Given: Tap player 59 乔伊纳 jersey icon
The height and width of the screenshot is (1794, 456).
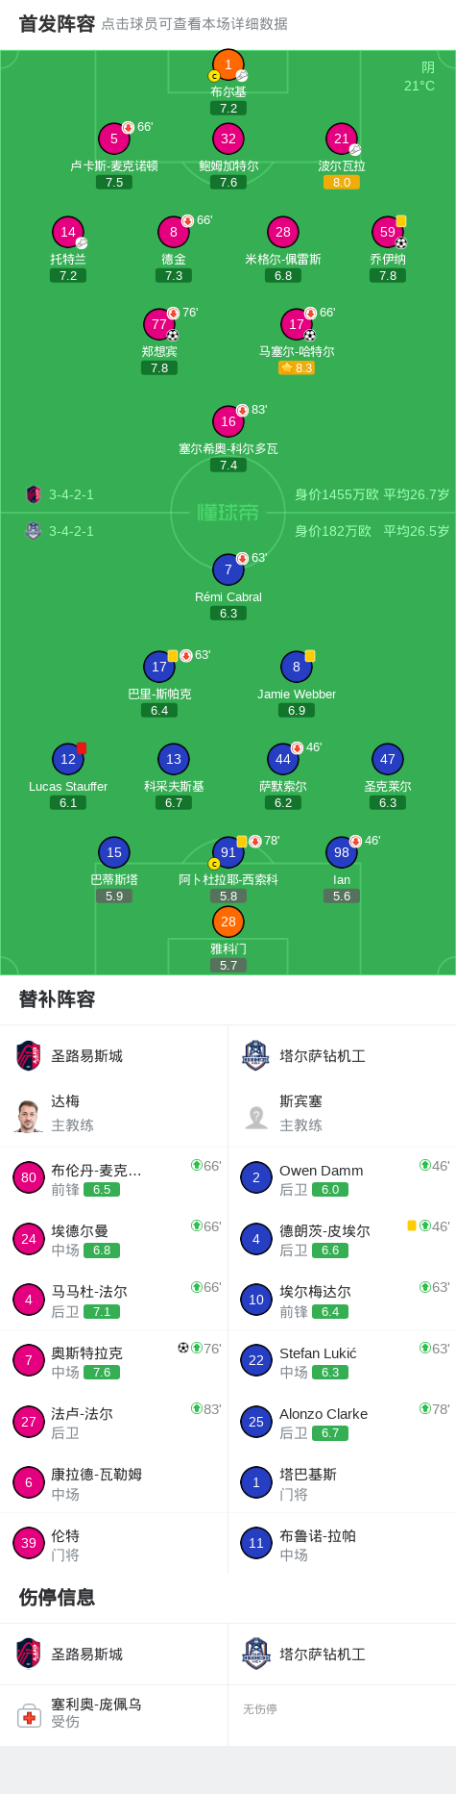Looking at the screenshot, I should [x=388, y=232].
